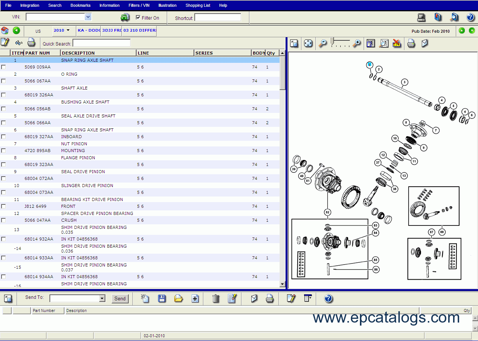Print the illustration with the printer icon
478x341 pixels.
tap(411, 43)
